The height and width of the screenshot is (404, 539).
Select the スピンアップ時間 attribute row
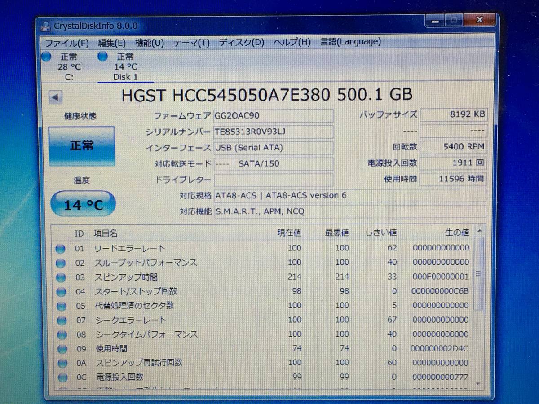pyautogui.click(x=263, y=277)
